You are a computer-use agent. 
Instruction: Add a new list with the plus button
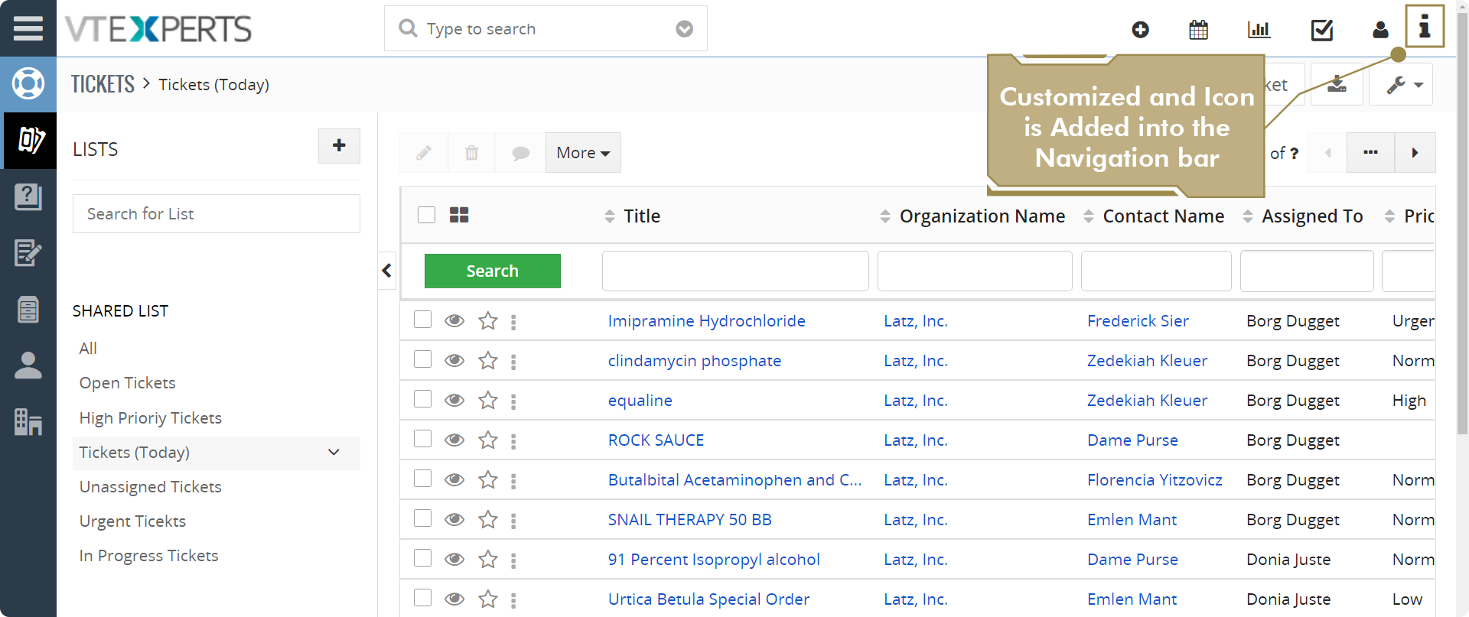pos(339,145)
